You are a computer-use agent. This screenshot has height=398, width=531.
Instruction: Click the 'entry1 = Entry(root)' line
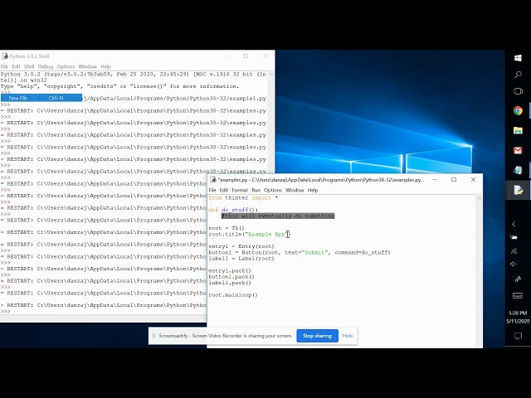pyautogui.click(x=241, y=246)
